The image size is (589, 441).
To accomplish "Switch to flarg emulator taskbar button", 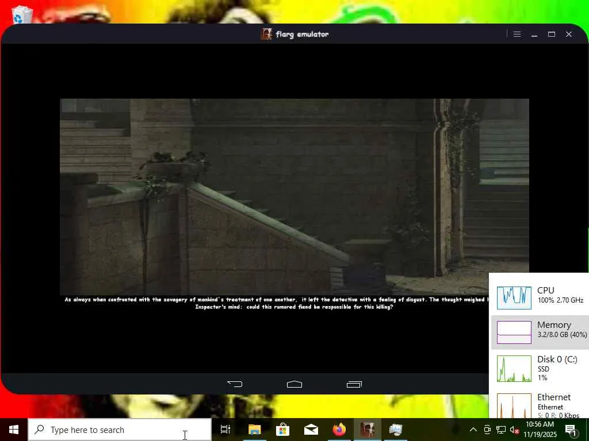I will (368, 430).
